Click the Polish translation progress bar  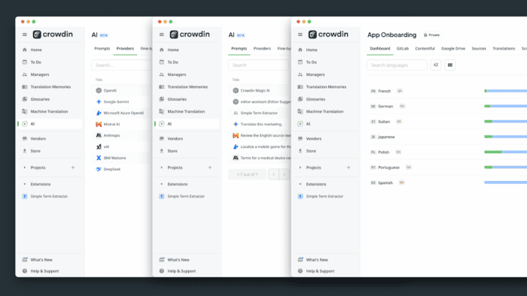(505, 153)
